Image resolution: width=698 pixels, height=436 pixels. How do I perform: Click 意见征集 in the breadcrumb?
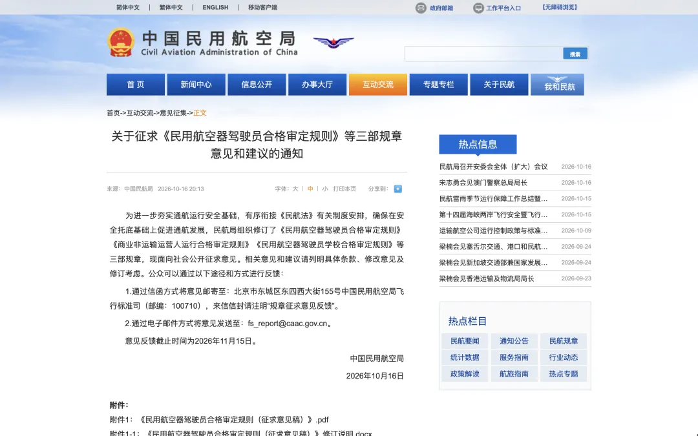[x=173, y=113]
